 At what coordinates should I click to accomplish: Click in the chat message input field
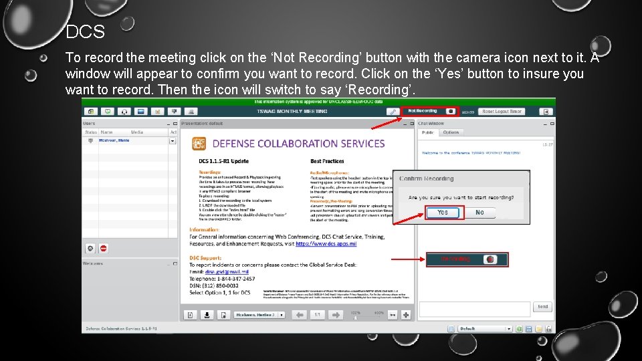tap(475, 310)
